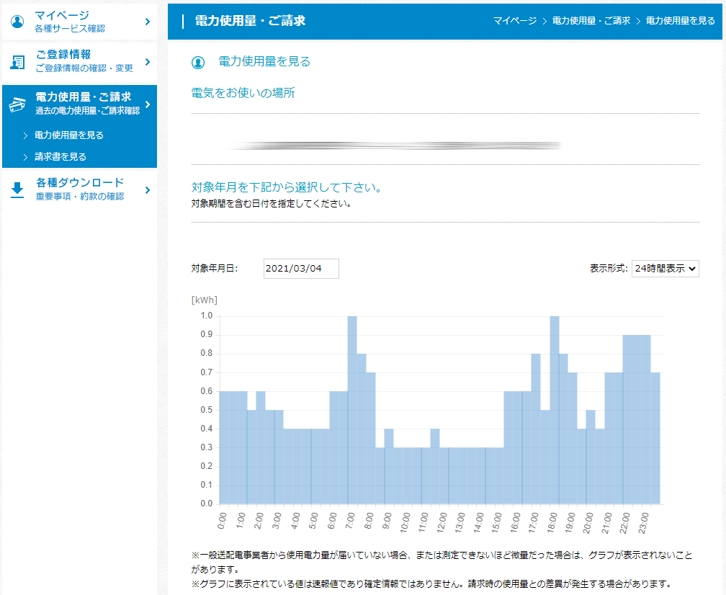Screen dimensions: 726x595
Task: Click the 電力使用量を見る breadcrumb link
Action: click(680, 21)
